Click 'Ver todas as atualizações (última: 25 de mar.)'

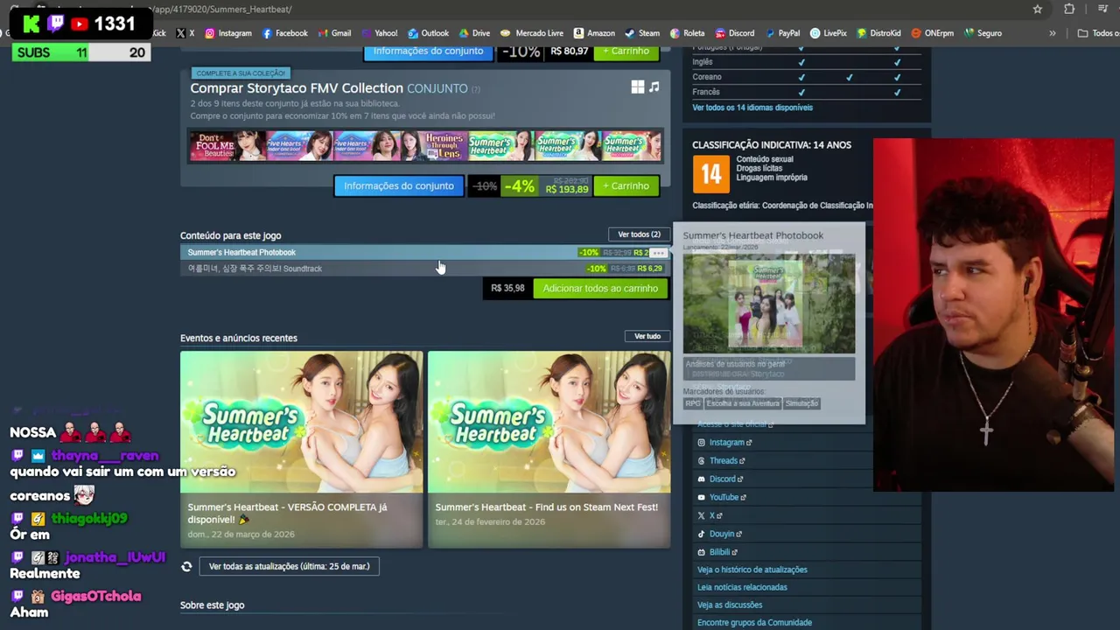click(x=289, y=567)
